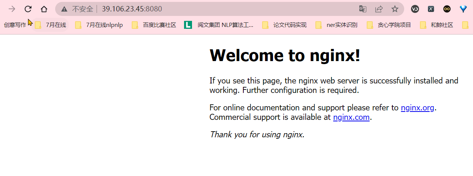This screenshot has height=176, width=473.
Task: Open the blue bird extension icon
Action: (463, 9)
